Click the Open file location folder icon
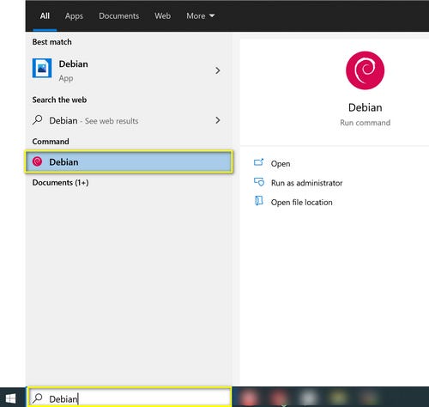This screenshot has height=407, width=429. tap(258, 201)
